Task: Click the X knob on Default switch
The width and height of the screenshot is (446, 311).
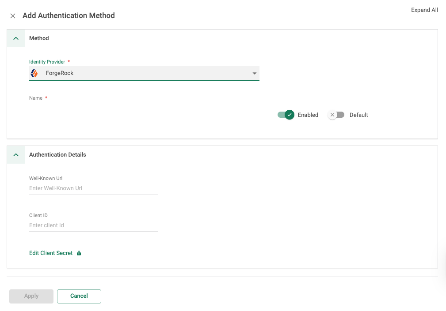Action: 332,115
